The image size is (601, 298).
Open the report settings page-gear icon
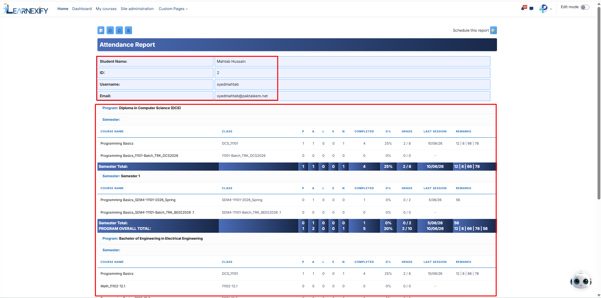coord(101,30)
